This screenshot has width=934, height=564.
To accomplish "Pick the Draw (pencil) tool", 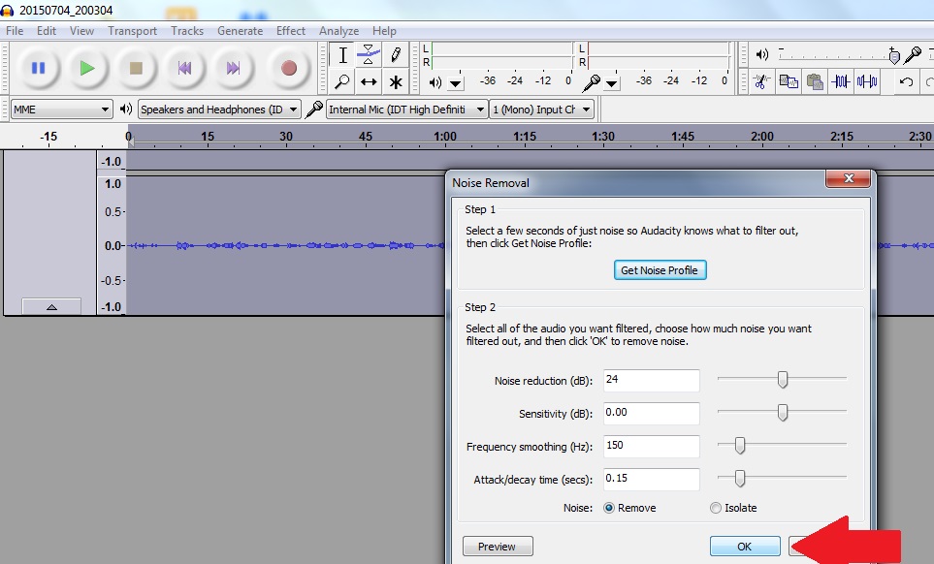I will (396, 55).
